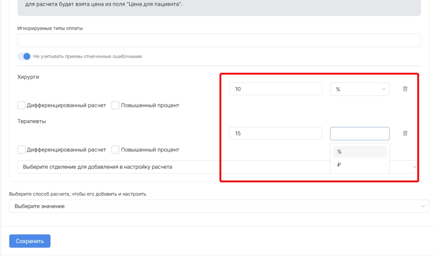This screenshot has height=256, width=436.
Task: Focus the Хирурги value field containing 10
Action: 275,89
